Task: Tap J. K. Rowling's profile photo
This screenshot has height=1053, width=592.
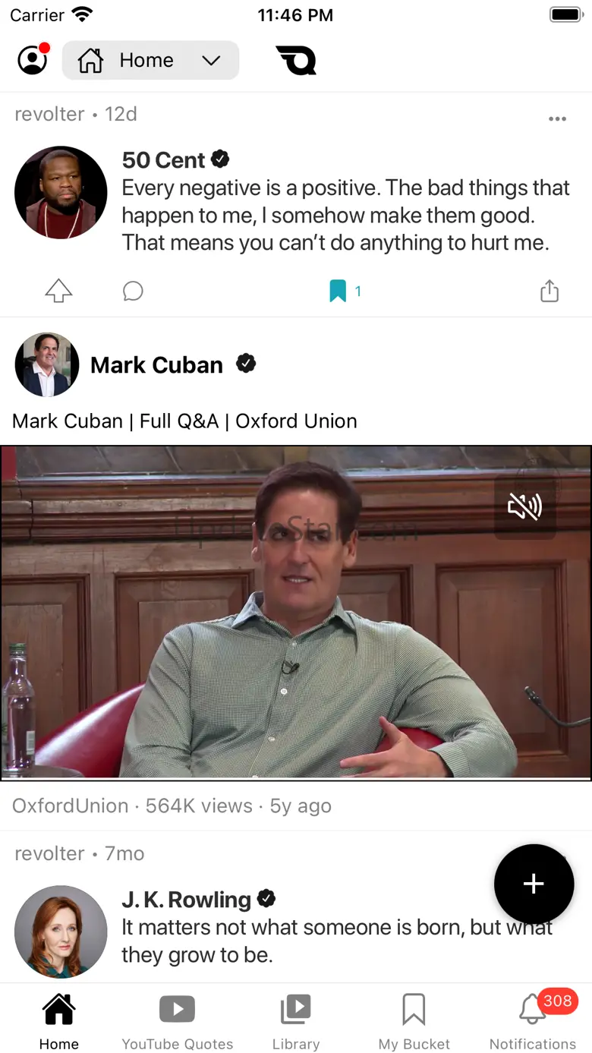Action: coord(61,932)
